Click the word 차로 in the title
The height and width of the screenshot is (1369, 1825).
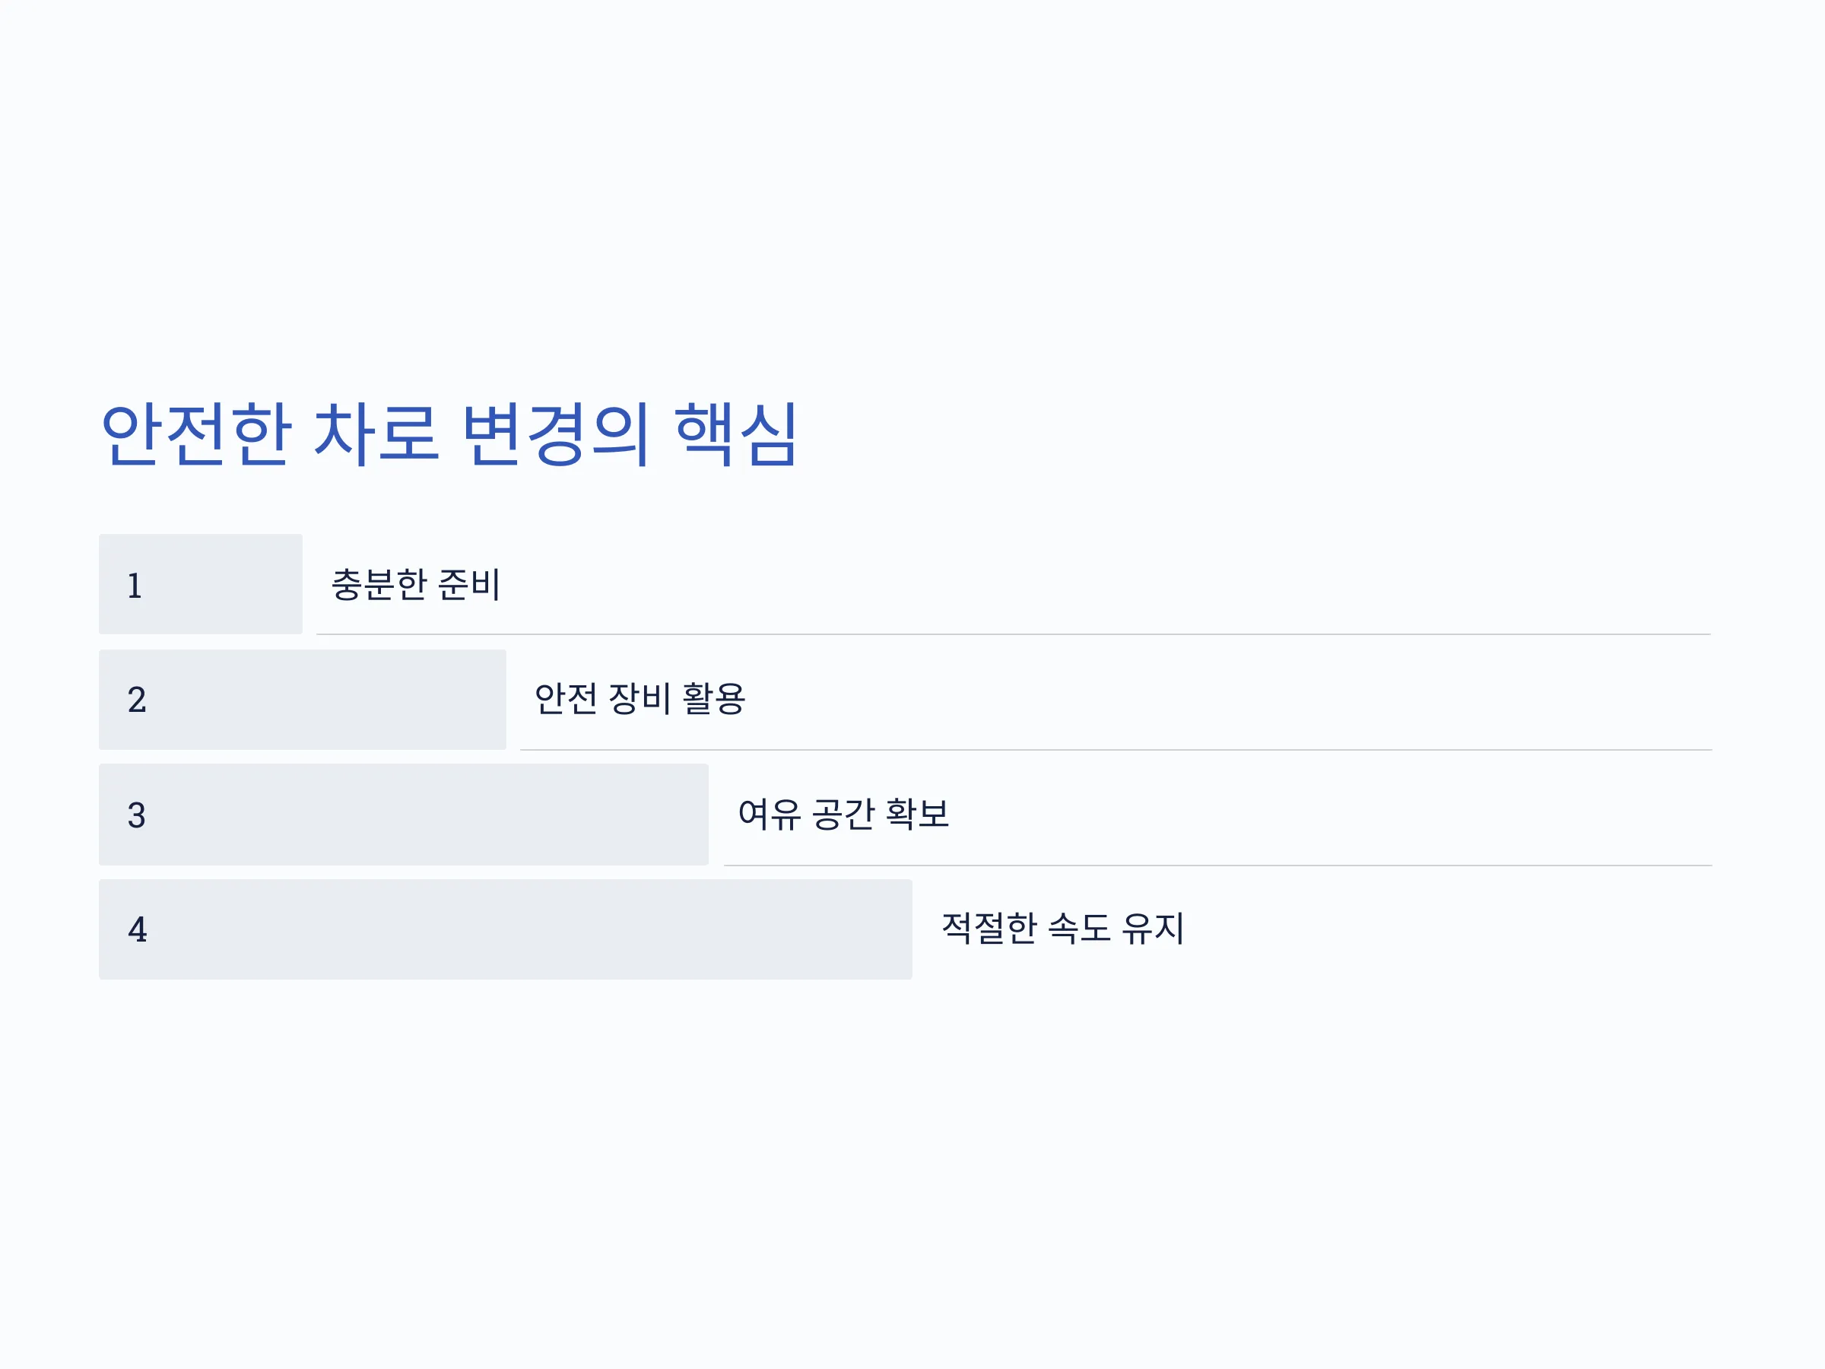tap(376, 435)
